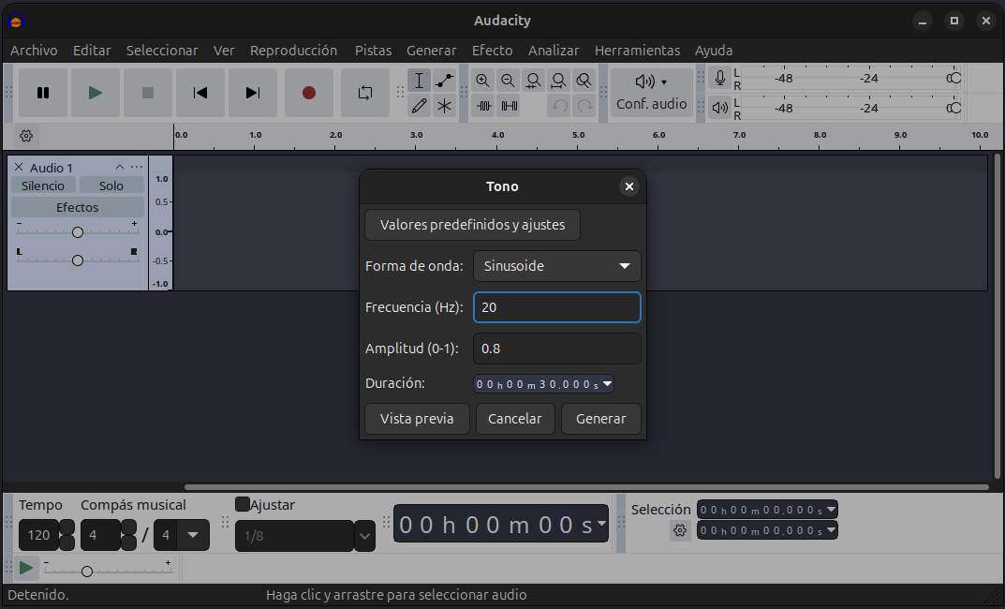Open selection start time format dropdown
Viewport: 1005px width, 609px height.
pyautogui.click(x=832, y=510)
